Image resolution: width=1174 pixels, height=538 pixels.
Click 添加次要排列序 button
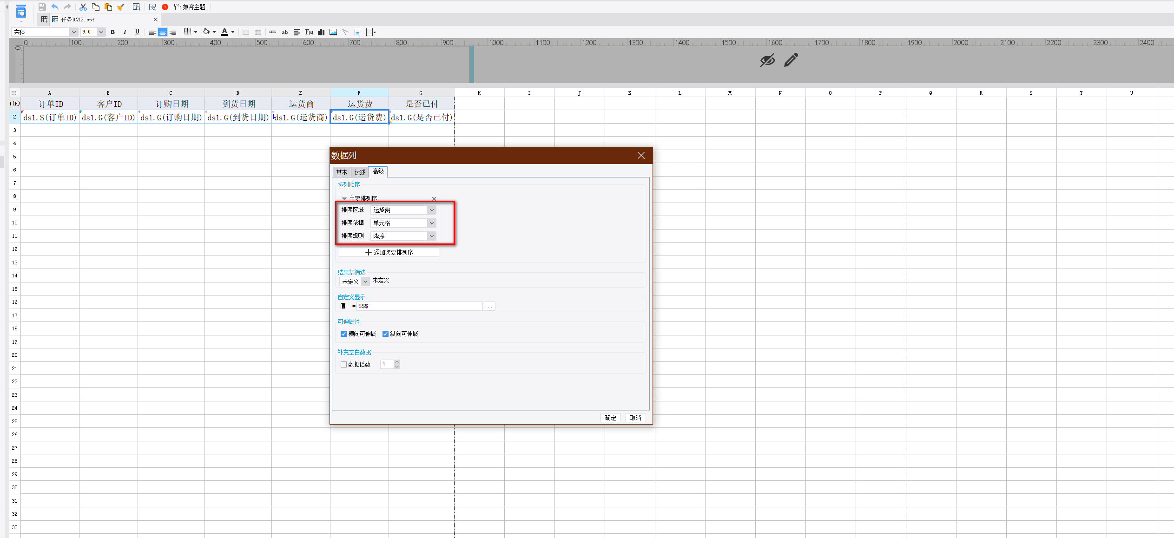(x=389, y=252)
